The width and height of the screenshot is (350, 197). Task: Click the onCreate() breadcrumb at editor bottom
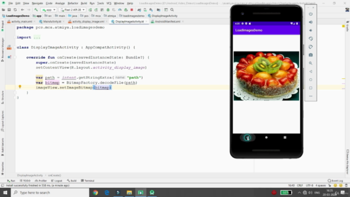55,175
